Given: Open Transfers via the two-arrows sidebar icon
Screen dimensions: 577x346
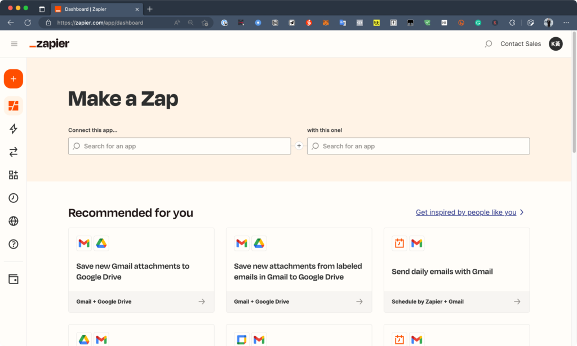Looking at the screenshot, I should click(x=14, y=152).
